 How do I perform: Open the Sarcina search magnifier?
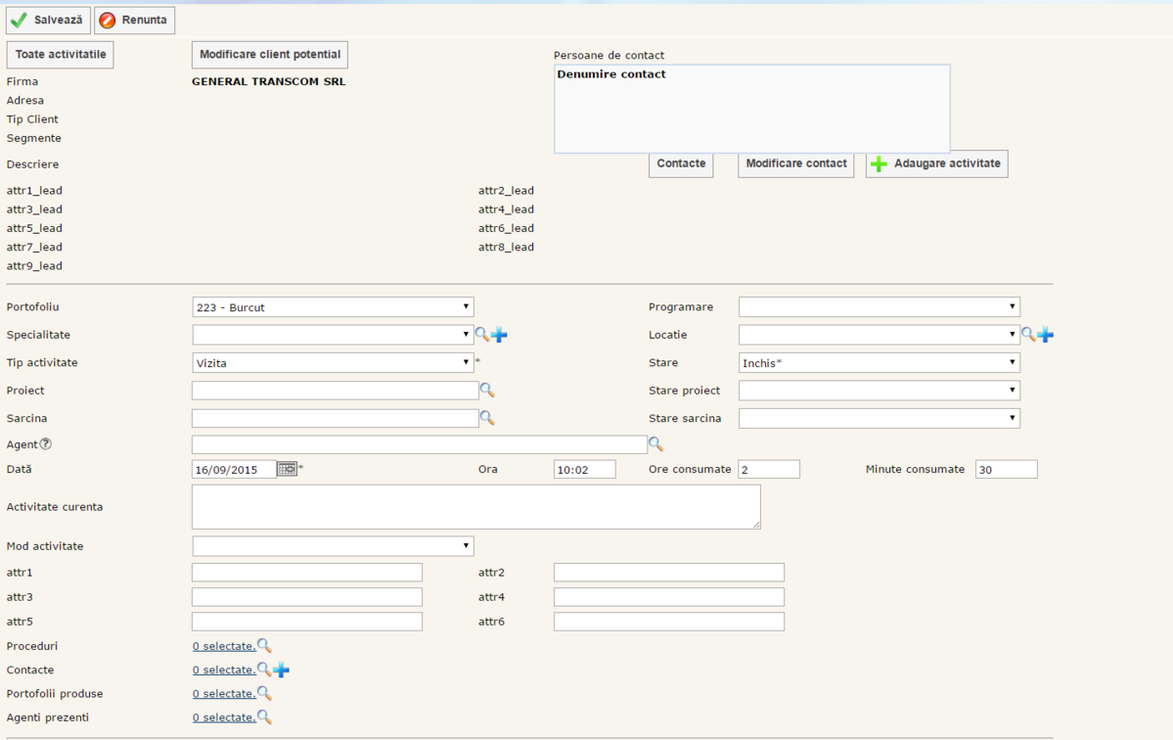click(487, 418)
